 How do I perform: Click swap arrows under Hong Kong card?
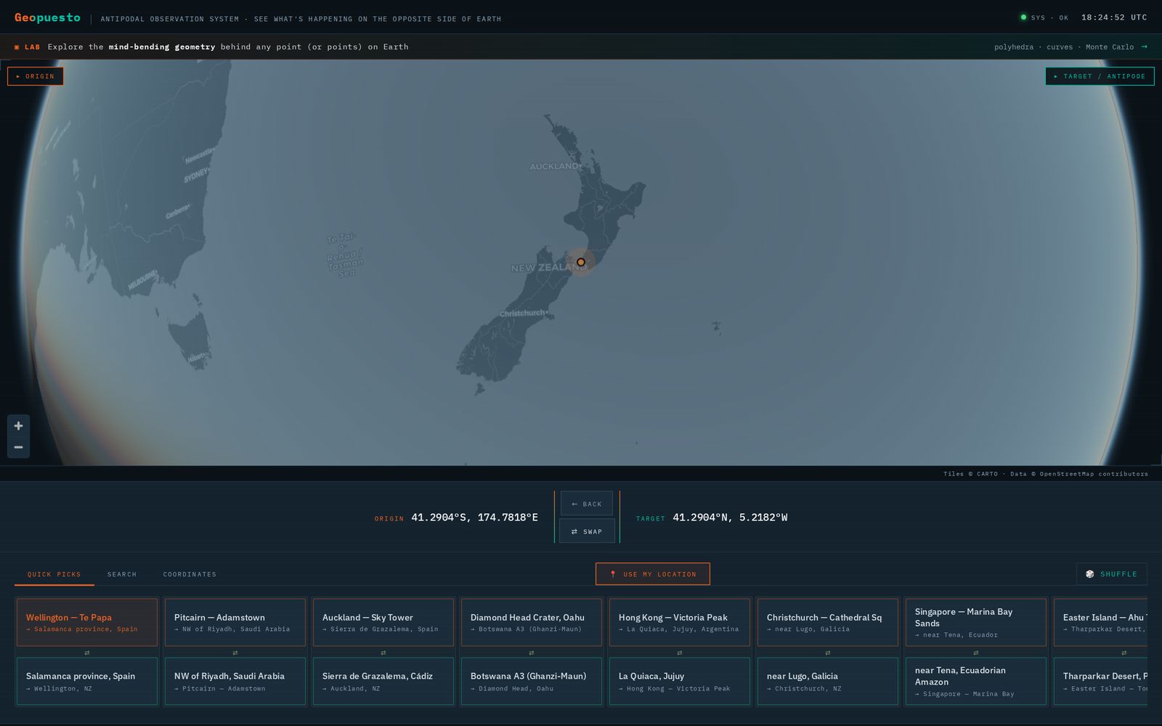(x=680, y=653)
